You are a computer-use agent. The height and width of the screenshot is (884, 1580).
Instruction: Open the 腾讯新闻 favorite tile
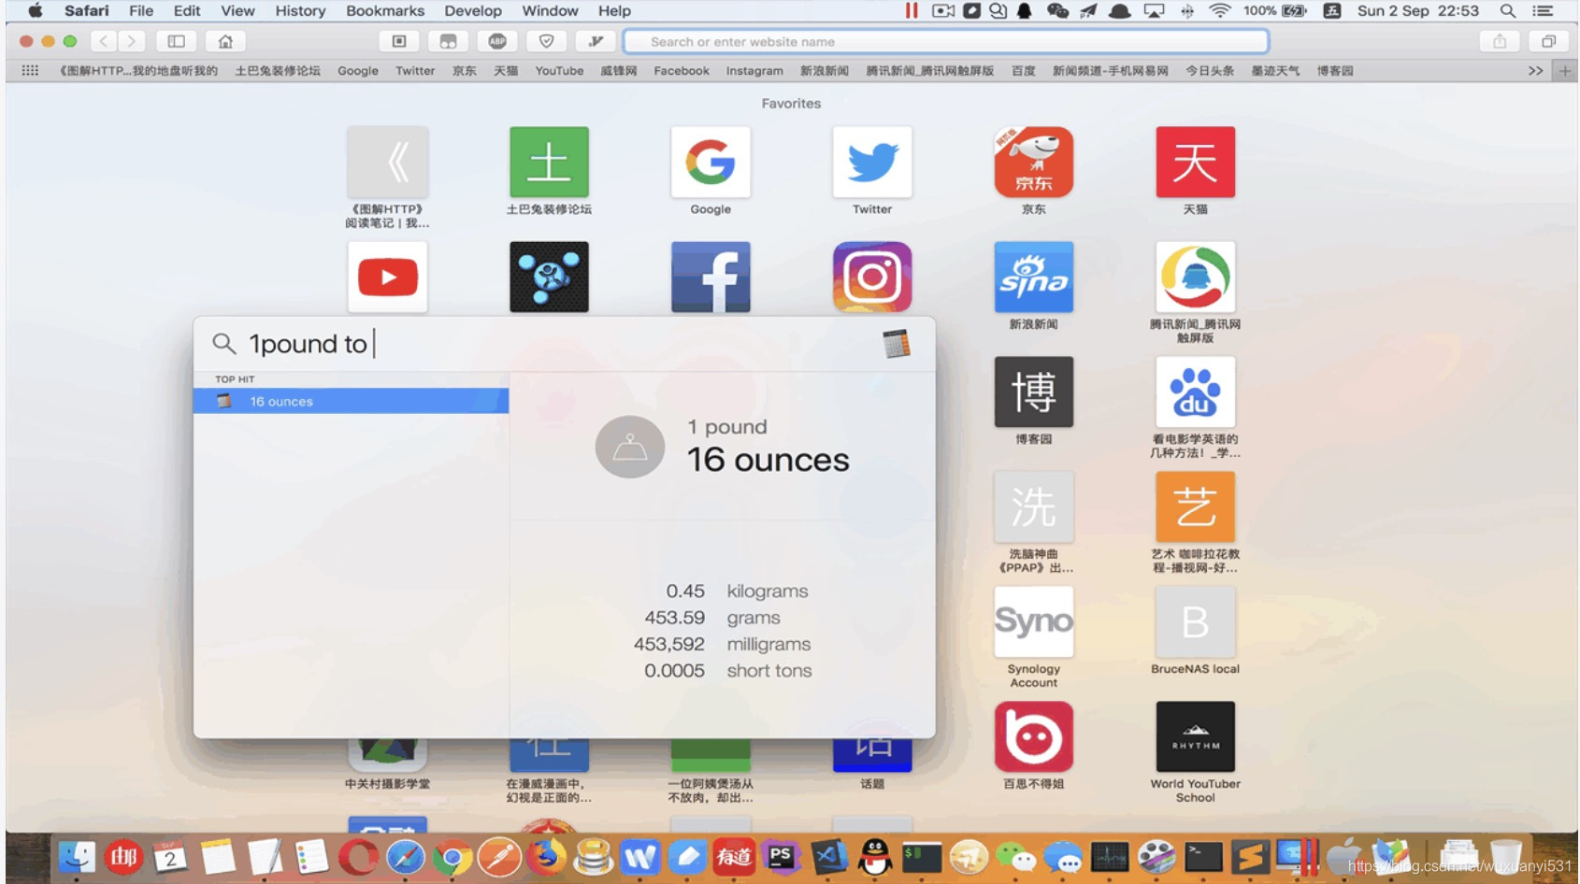[1196, 277]
